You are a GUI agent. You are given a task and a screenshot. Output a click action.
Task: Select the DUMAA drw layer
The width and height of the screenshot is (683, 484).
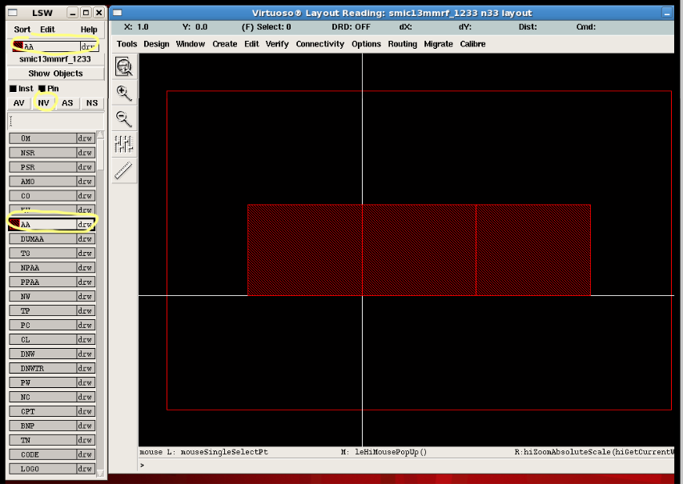click(52, 239)
